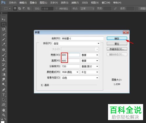146x123 pixels.
Task: Open the Layer menu
Action: click(x=44, y=3)
